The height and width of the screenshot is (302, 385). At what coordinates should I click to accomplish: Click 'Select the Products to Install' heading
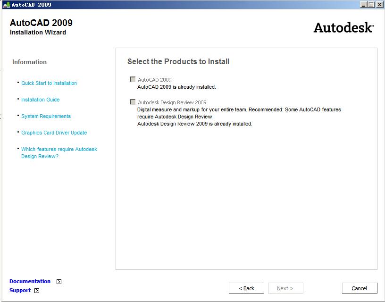(178, 61)
